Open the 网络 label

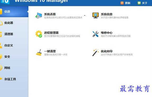coord(7,68)
